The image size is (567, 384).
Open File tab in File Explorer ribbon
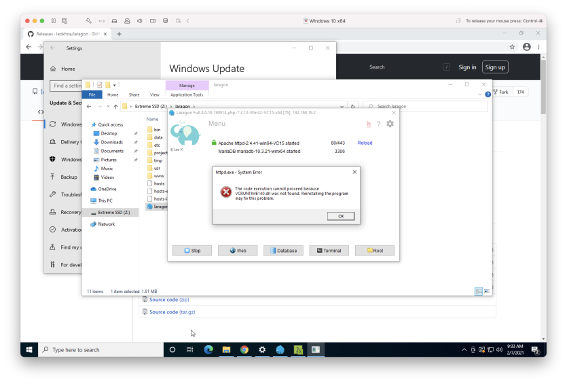(92, 95)
